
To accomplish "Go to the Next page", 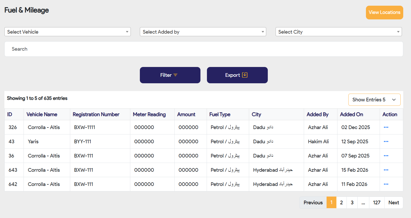I will click(x=393, y=202).
